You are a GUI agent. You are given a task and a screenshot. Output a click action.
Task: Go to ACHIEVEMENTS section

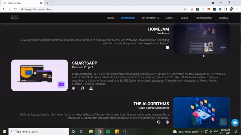150,18
